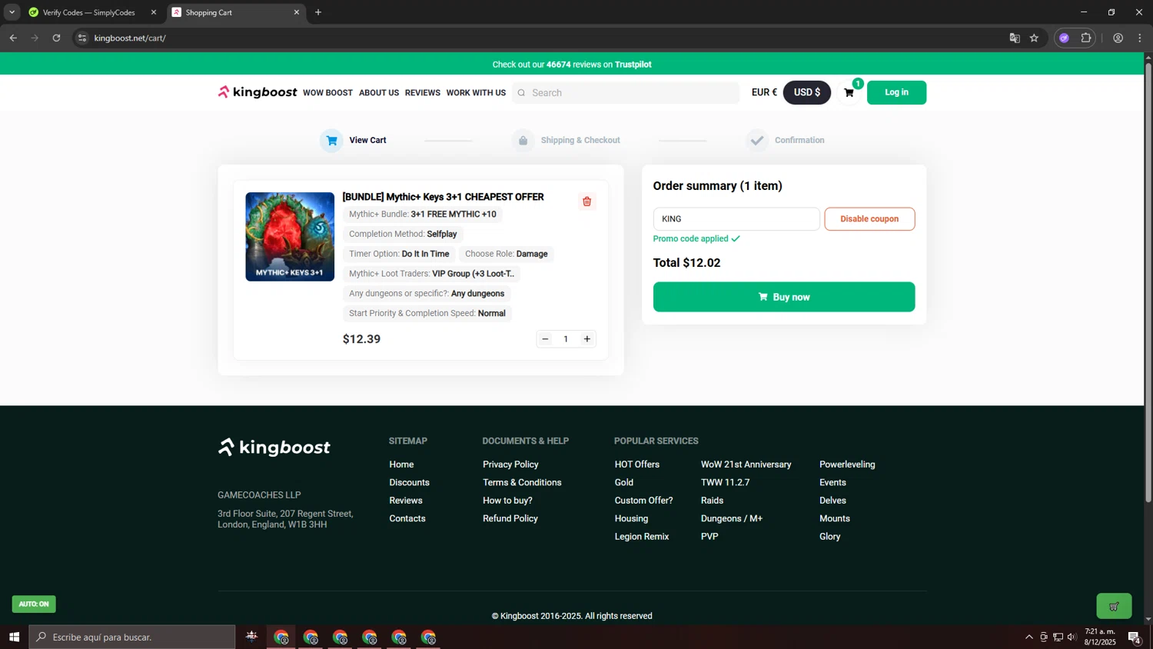The image size is (1153, 649).
Task: Switch to Verify Codes — SimplyCodes tab
Action: click(90, 12)
